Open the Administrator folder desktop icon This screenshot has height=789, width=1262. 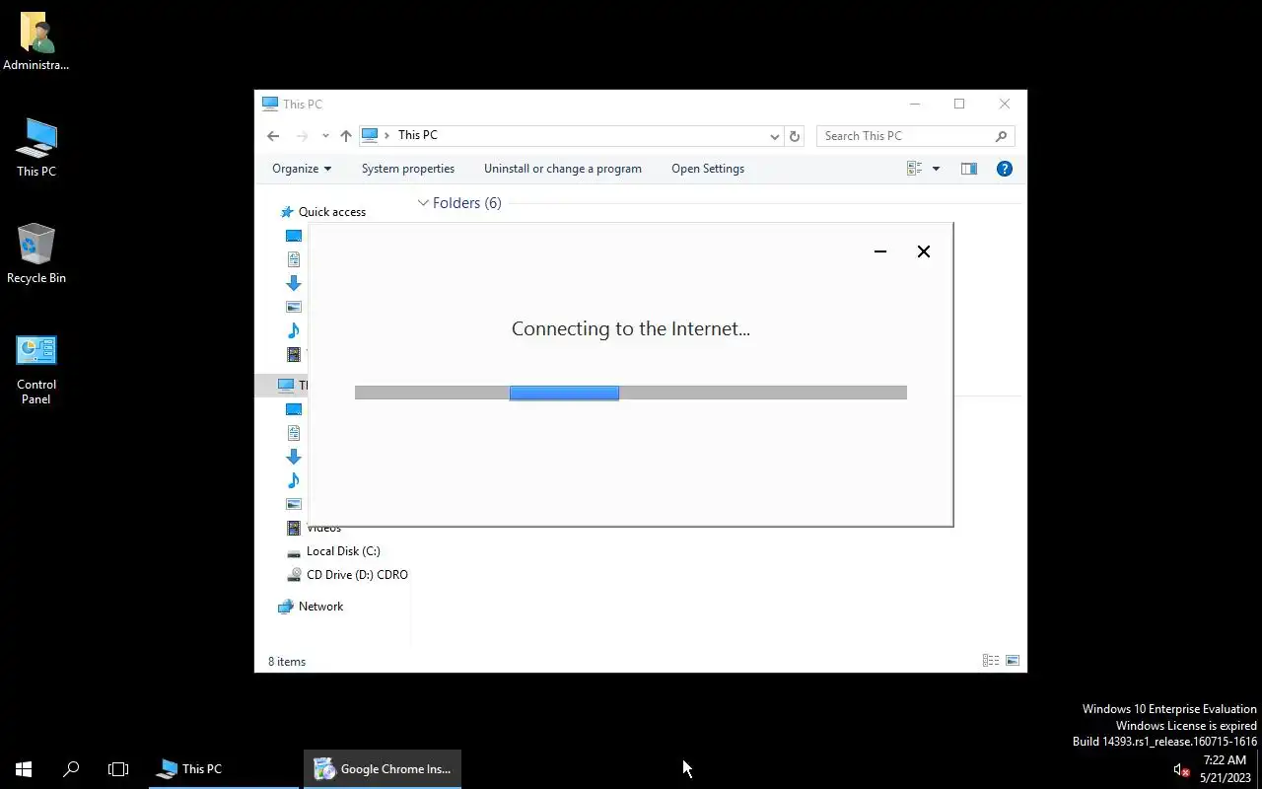pyautogui.click(x=36, y=41)
